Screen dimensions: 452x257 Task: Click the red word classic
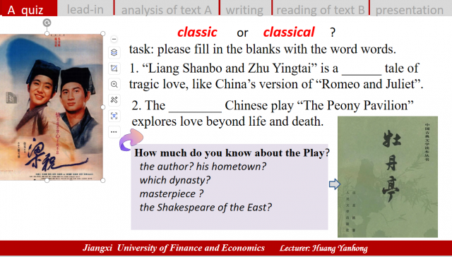point(197,32)
